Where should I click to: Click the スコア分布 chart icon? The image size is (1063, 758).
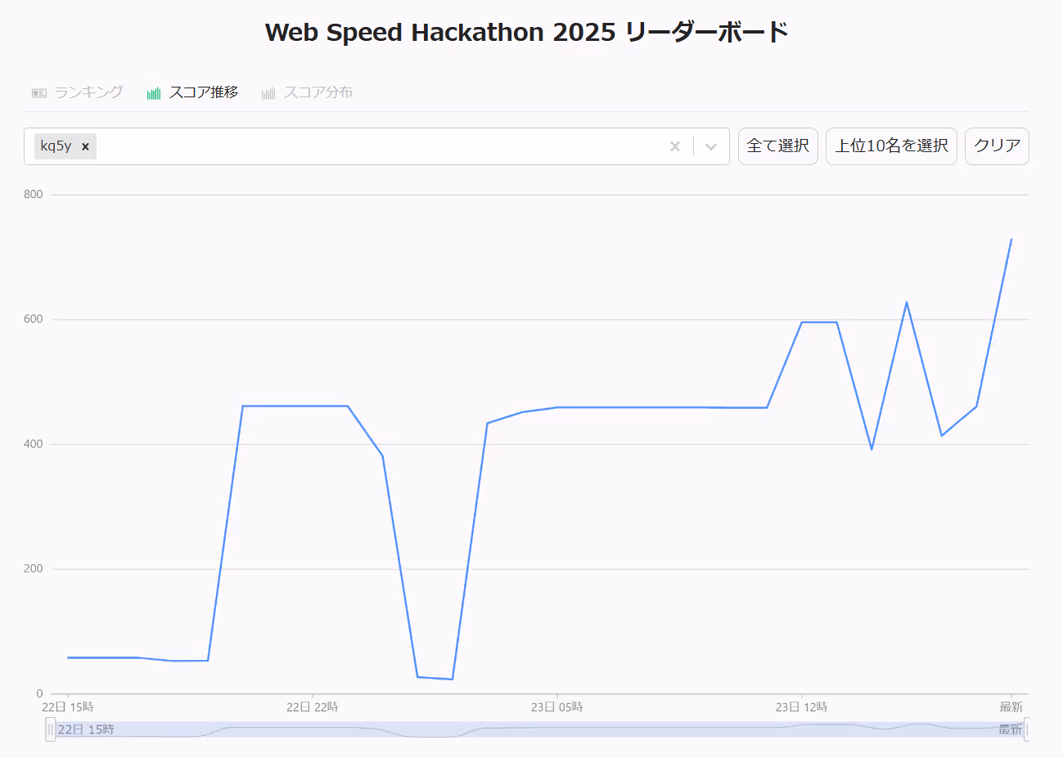coord(268,93)
